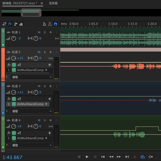
Task: Show the FX controls in track header toolbar
Action: pyautogui.click(x=10, y=24)
